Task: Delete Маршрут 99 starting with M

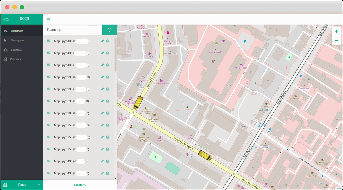Action: tap(107, 77)
